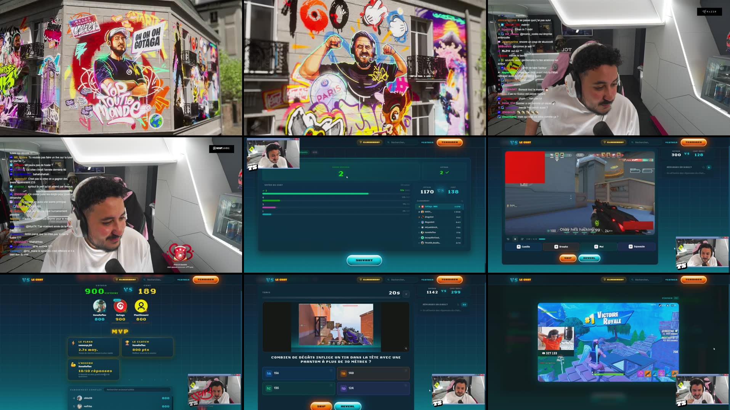The height and width of the screenshot is (410, 730).
Task: Click the VS Le Chat logo in the Valorant clip panel
Action: pyautogui.click(x=521, y=142)
